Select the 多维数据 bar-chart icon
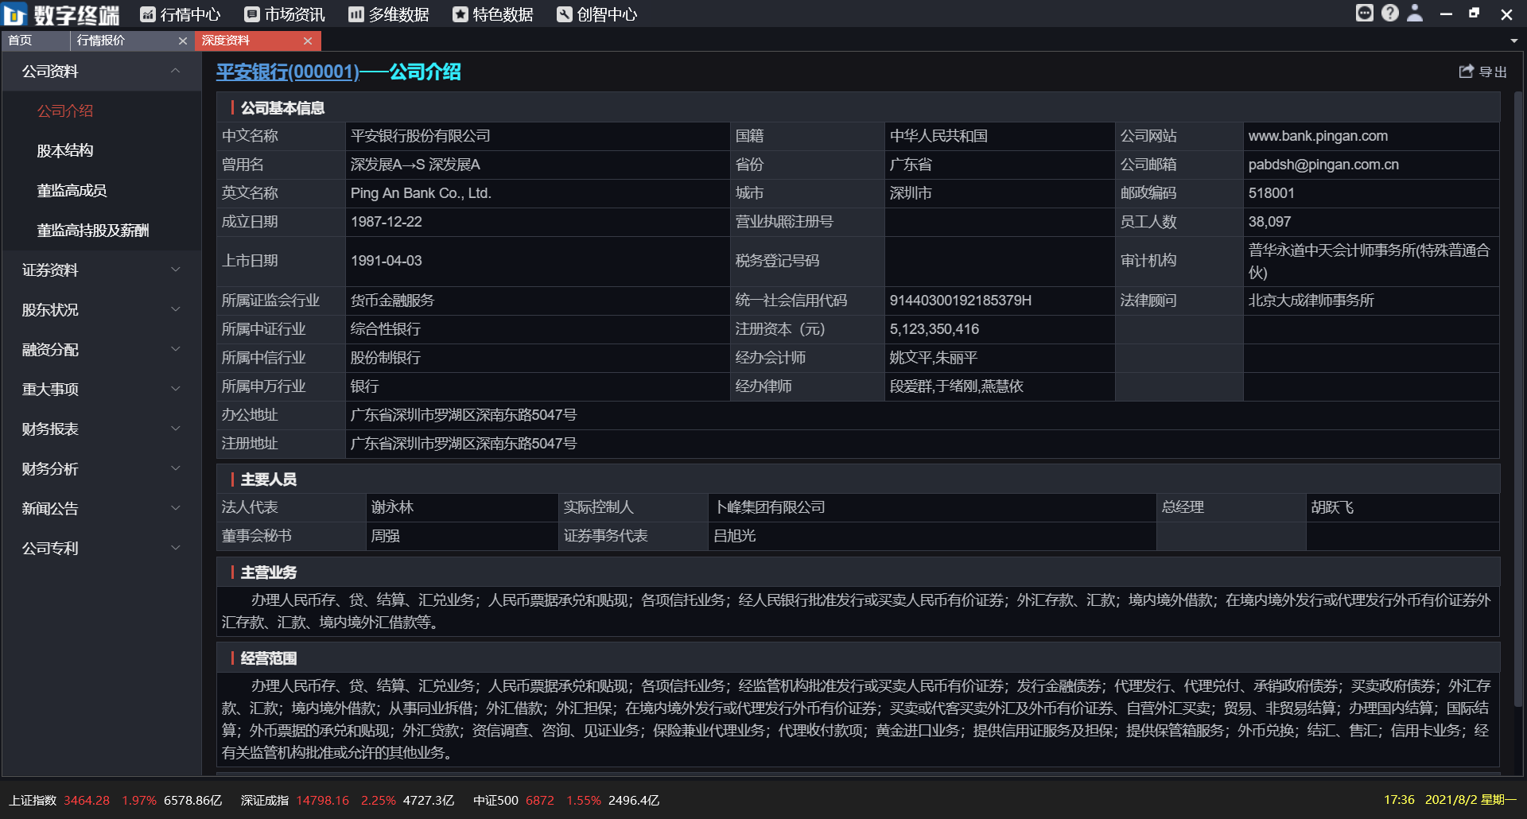The height and width of the screenshot is (819, 1527). click(x=355, y=14)
